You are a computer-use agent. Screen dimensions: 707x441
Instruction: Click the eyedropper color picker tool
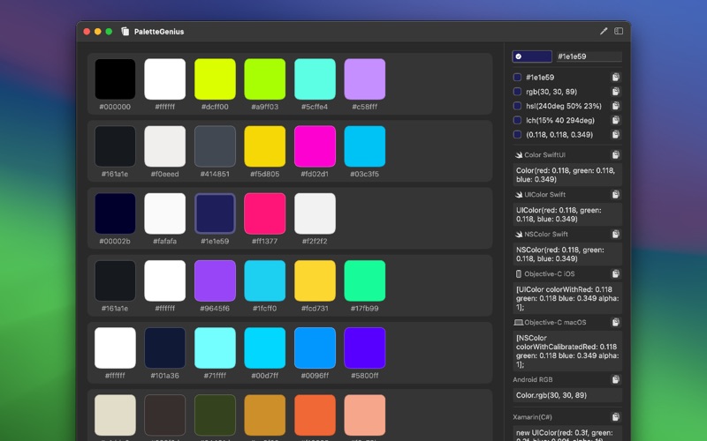tap(604, 31)
